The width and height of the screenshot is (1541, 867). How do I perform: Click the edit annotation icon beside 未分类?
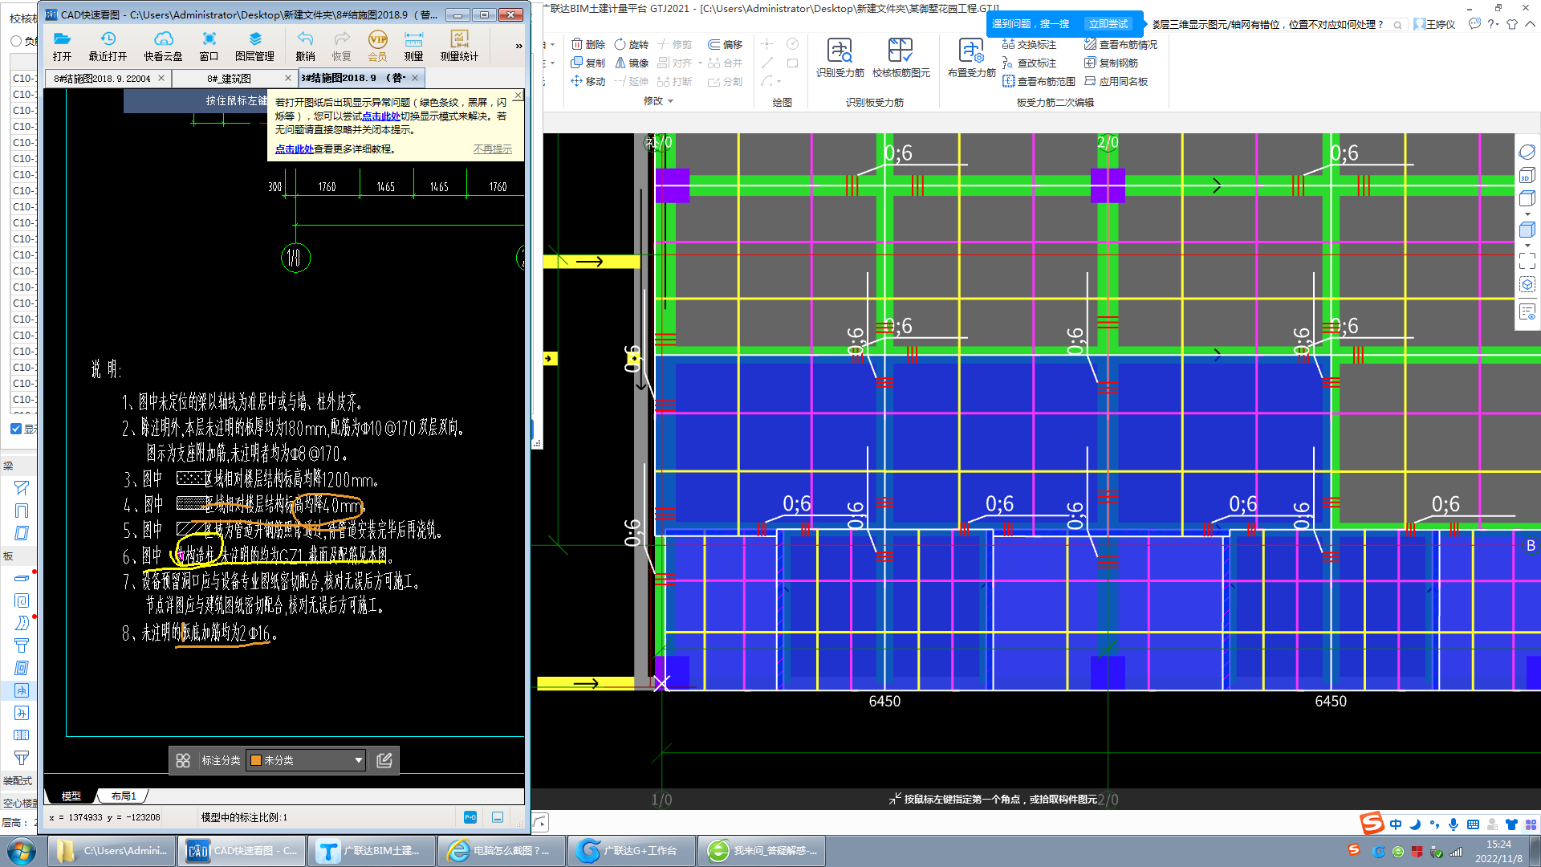pos(384,760)
